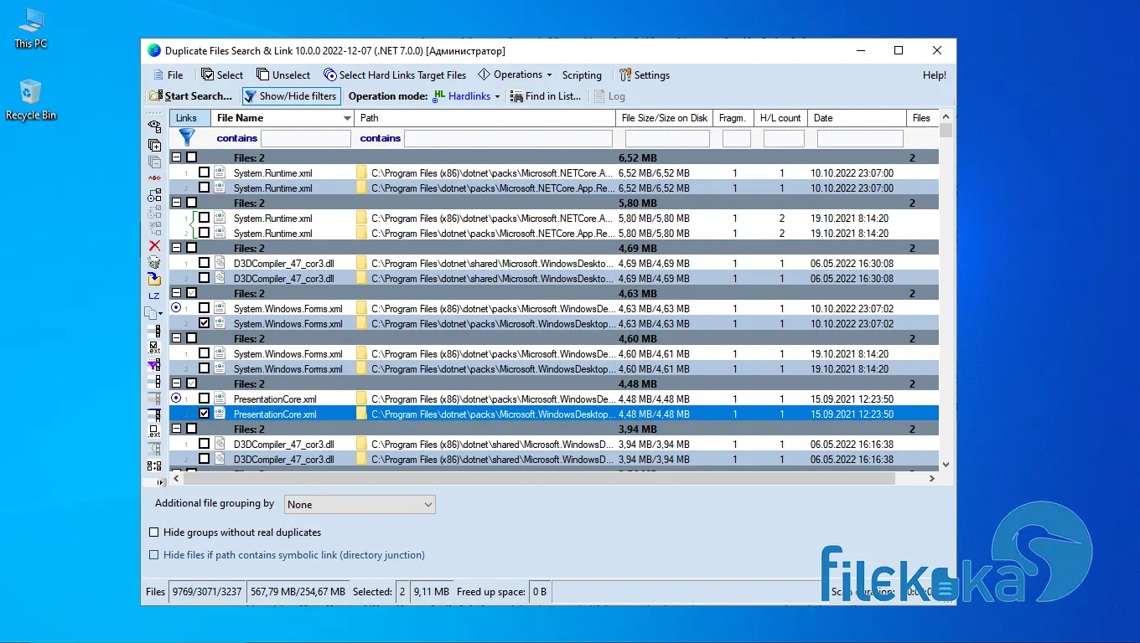
Task: Click the green-line hardlink tool icon in left toolbar
Action: point(154,195)
